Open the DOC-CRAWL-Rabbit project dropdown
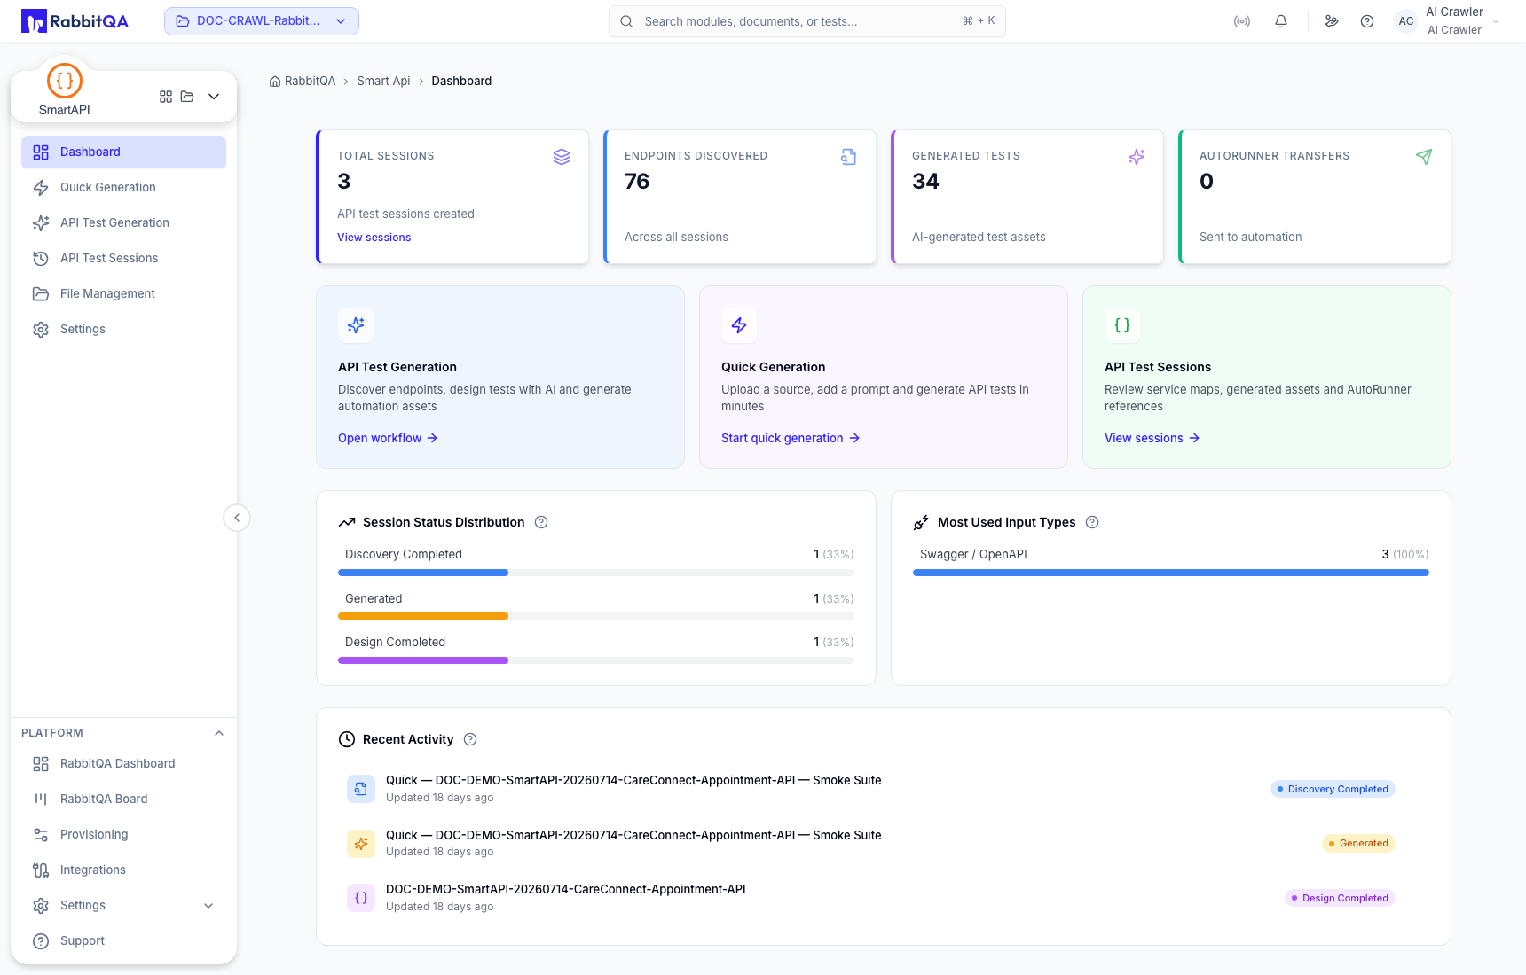Viewport: 1526px width, 975px height. click(x=262, y=21)
